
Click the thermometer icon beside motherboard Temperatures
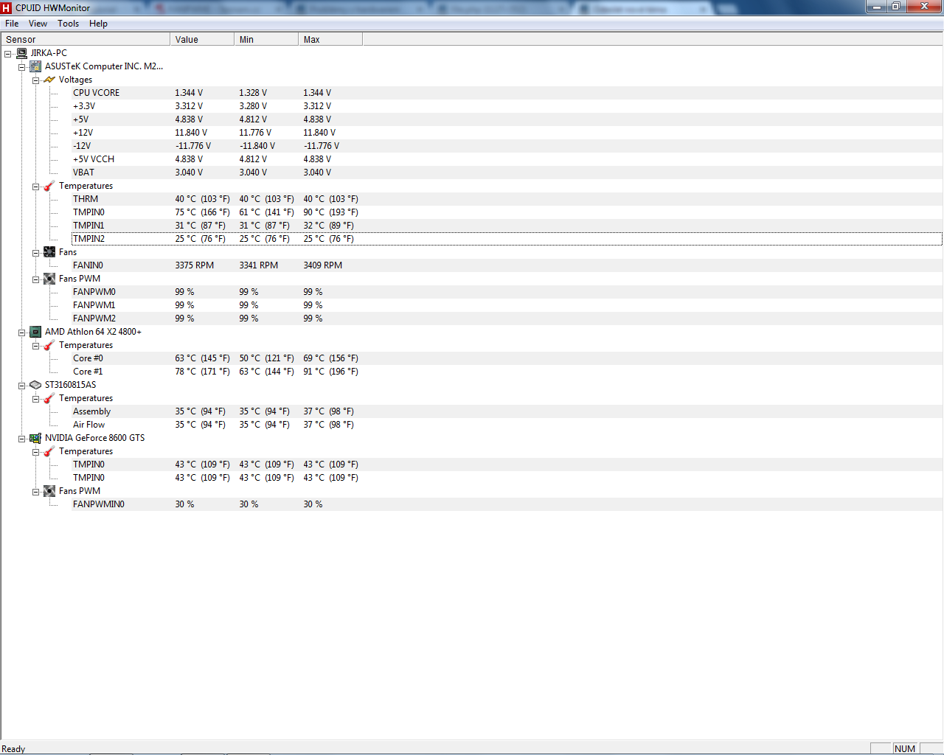(x=49, y=186)
